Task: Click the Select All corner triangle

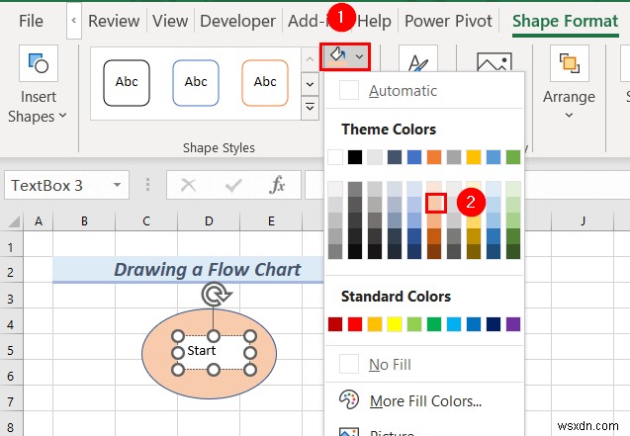Action: pos(14,221)
